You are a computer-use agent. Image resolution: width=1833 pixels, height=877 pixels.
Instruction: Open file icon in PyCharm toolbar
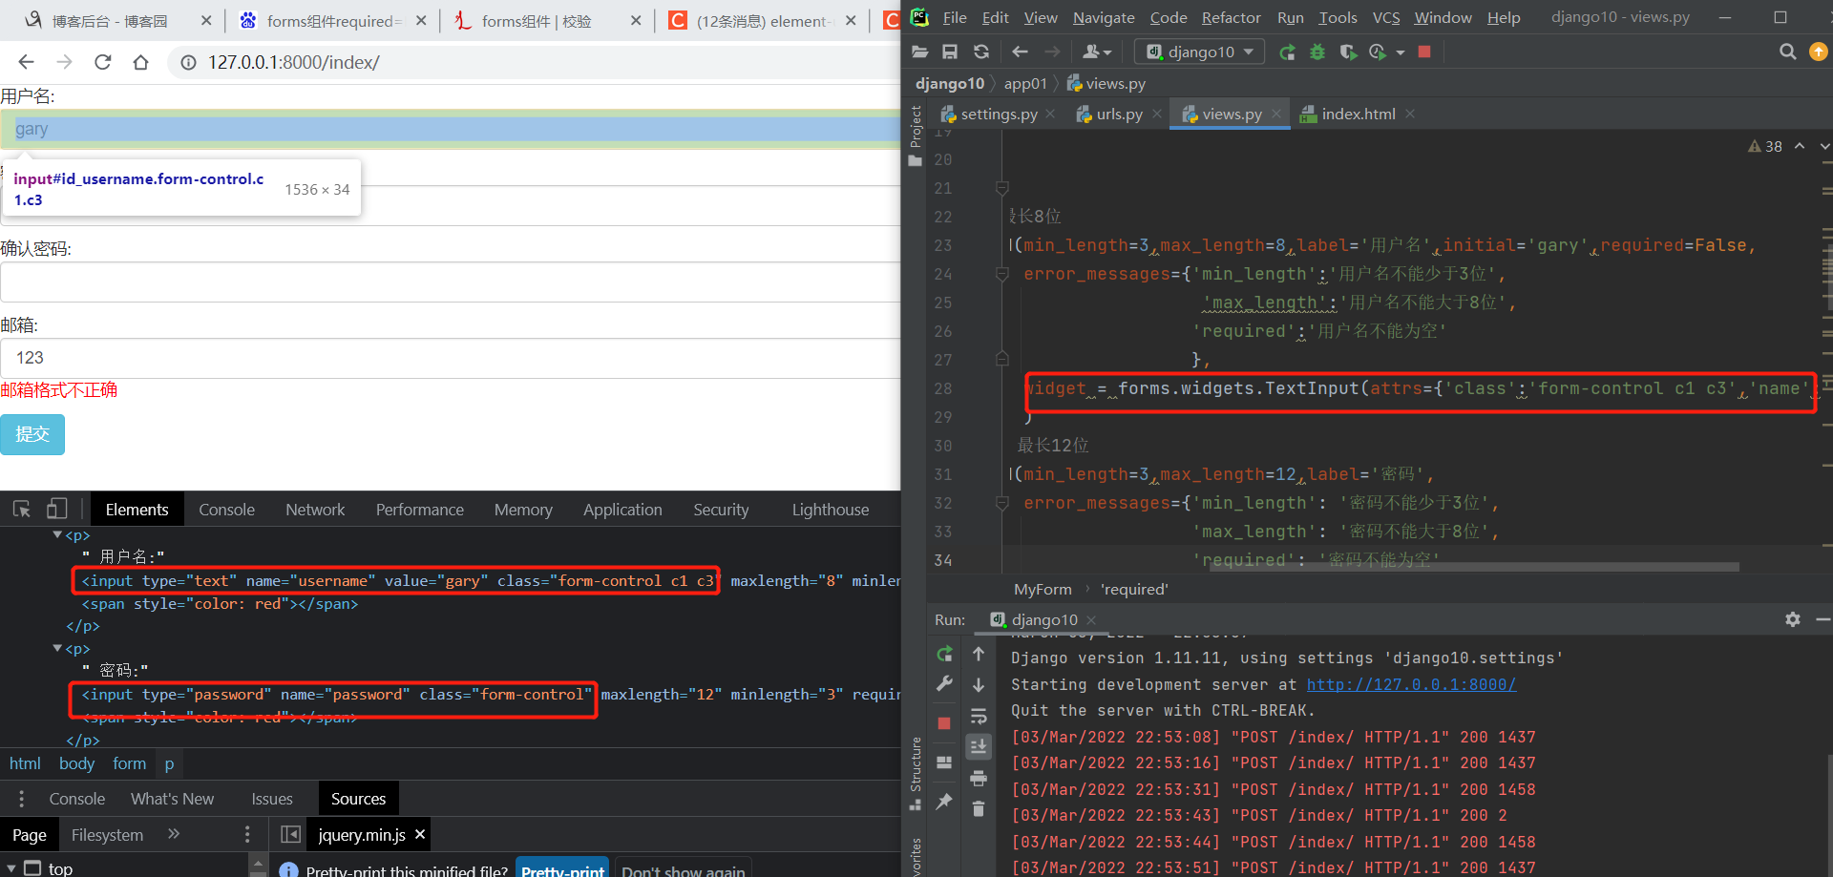(919, 52)
